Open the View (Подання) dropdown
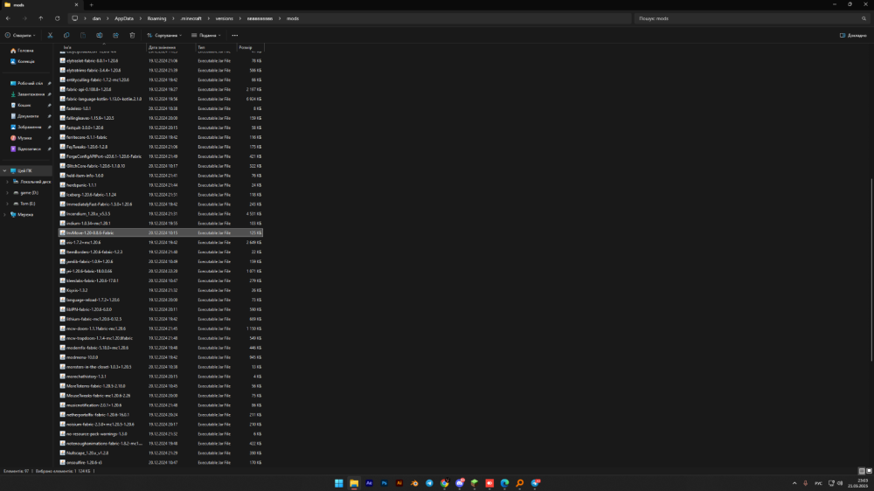The height and width of the screenshot is (491, 874). (206, 35)
